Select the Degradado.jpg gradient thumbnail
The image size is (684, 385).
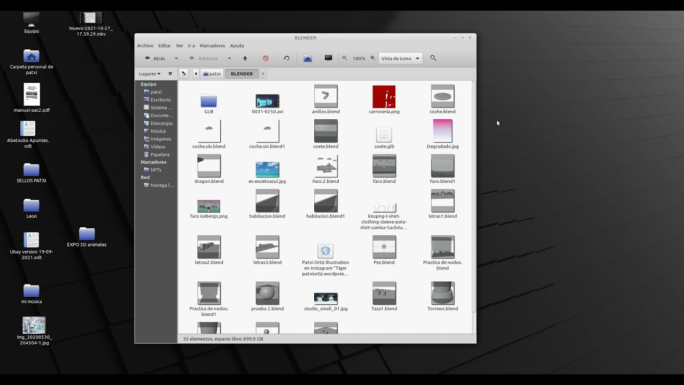[x=442, y=131]
